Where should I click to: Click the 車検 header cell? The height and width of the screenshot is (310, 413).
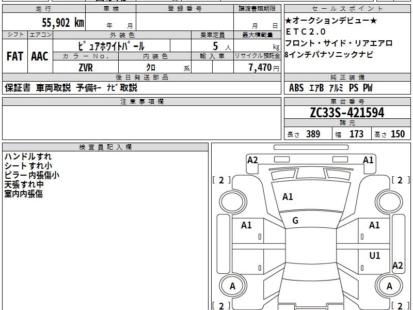tap(111, 8)
